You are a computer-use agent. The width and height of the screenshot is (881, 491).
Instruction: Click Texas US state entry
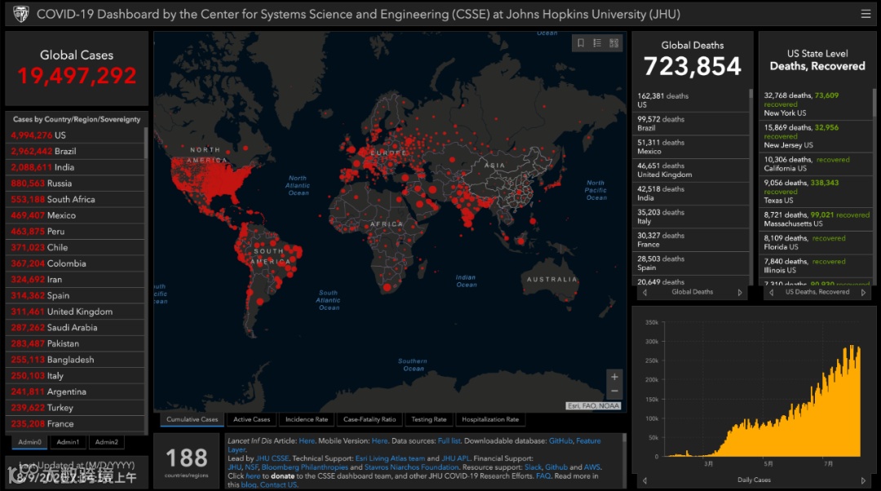click(x=817, y=191)
